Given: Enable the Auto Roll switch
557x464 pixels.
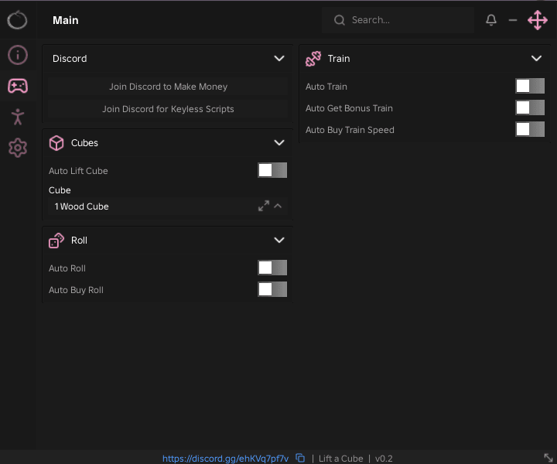Looking at the screenshot, I should pos(272,268).
